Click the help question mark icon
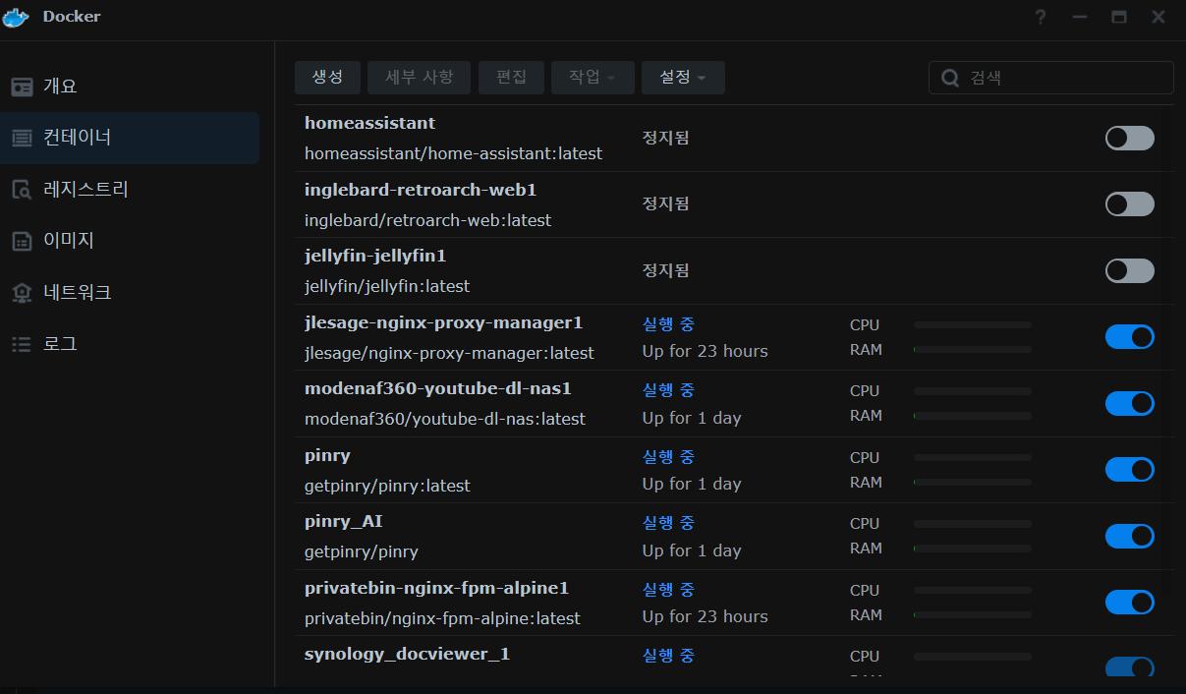 point(1041,18)
